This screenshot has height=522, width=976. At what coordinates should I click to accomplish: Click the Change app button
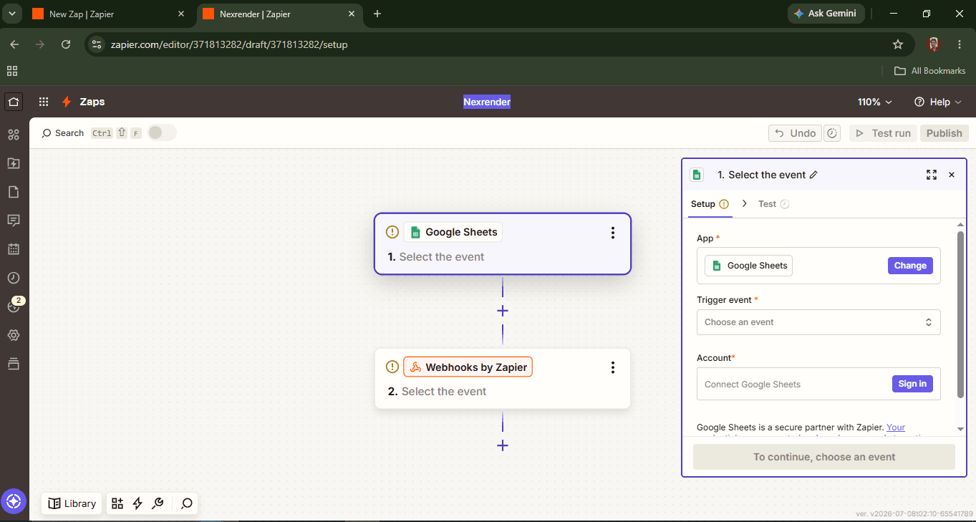point(910,266)
